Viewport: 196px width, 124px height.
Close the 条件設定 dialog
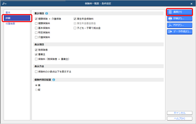tap(191, 4)
